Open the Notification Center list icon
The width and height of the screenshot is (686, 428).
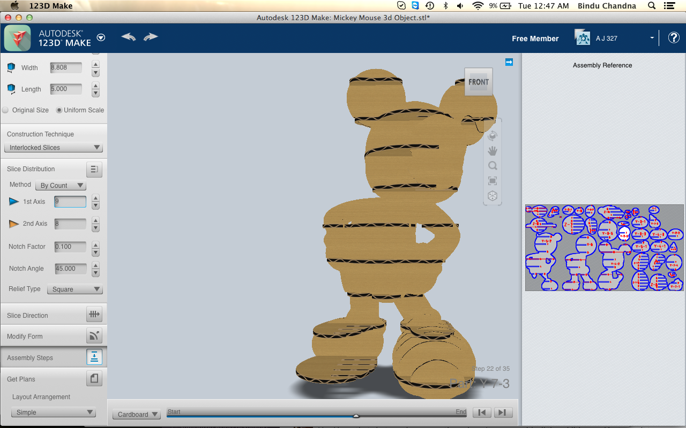click(x=668, y=6)
